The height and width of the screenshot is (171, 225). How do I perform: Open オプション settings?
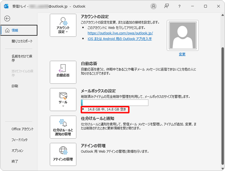18,150
